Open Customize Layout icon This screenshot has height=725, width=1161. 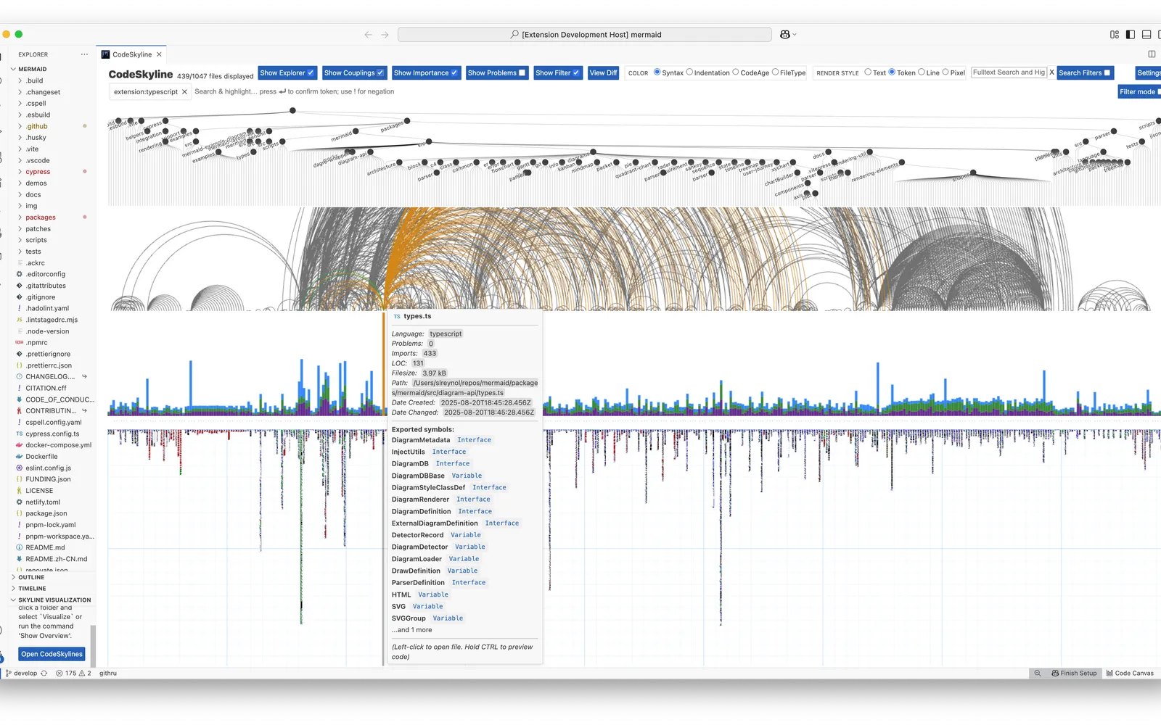[1115, 34]
